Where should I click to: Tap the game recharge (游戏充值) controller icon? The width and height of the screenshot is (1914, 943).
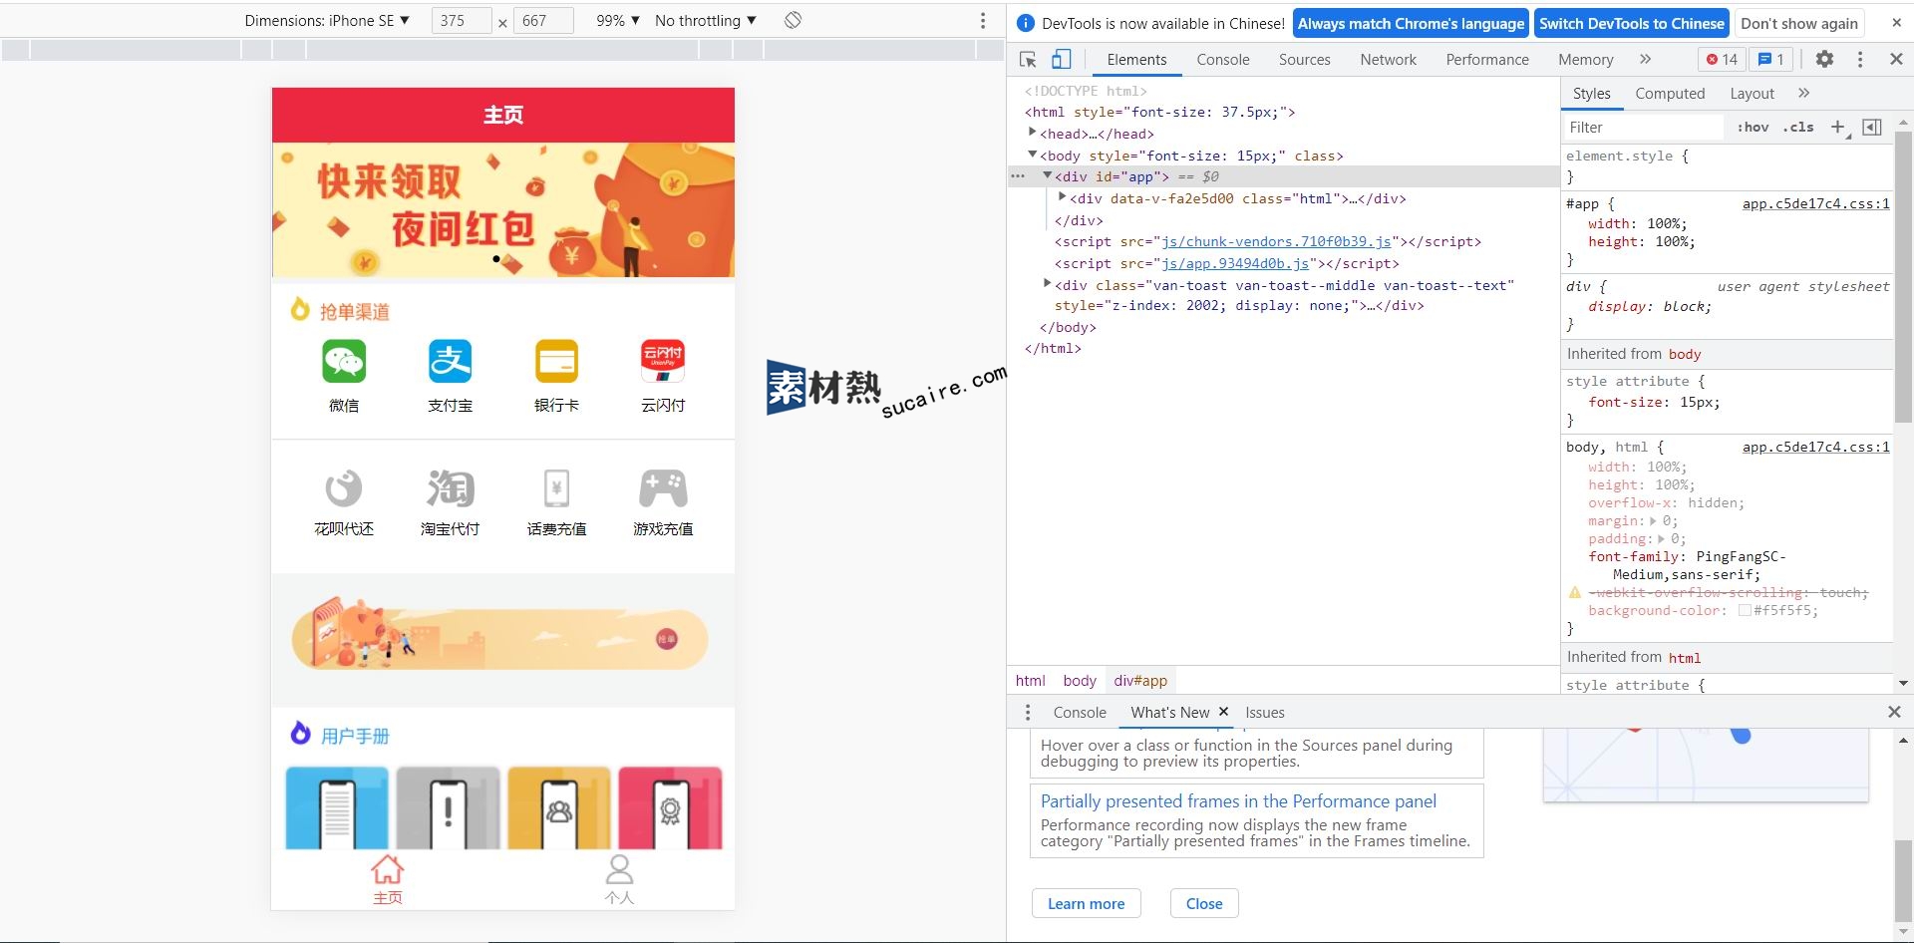(663, 489)
